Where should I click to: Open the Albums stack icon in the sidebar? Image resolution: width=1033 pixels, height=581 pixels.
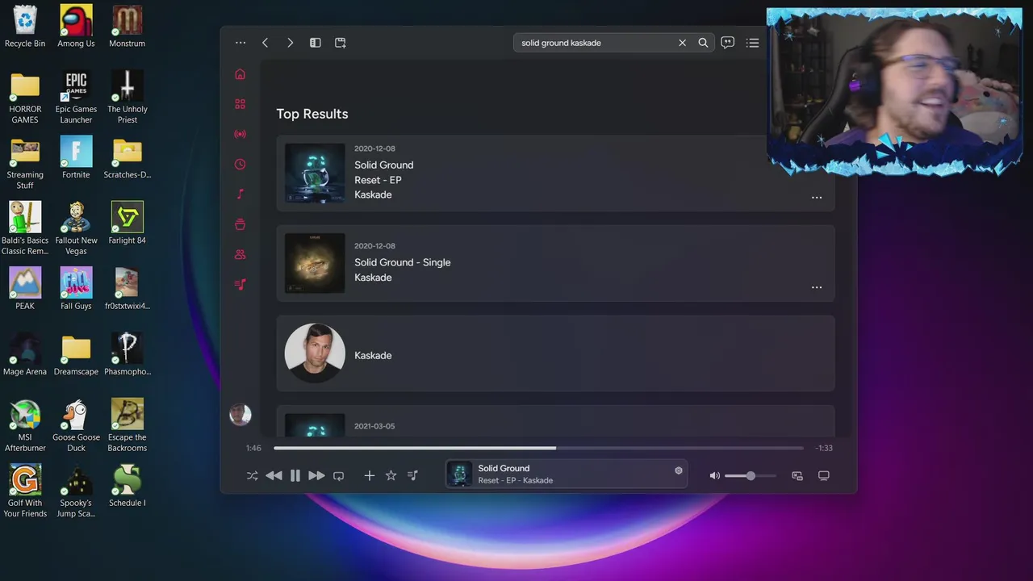coord(240,224)
